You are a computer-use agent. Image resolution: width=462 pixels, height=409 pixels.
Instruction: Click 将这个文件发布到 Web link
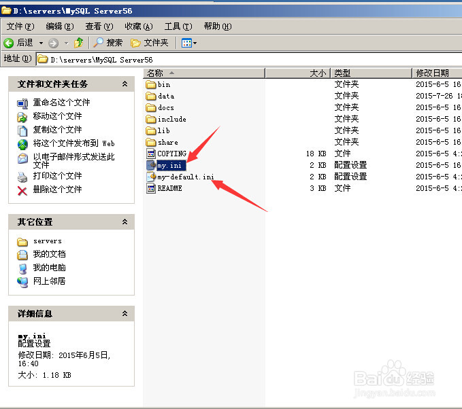tap(73, 143)
